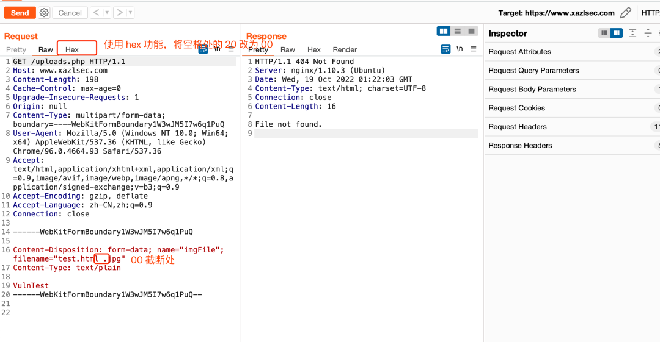Image resolution: width=660 pixels, height=342 pixels.
Task: Click the GET /uploads.php HTTP/1.1 request line
Action: coord(69,62)
